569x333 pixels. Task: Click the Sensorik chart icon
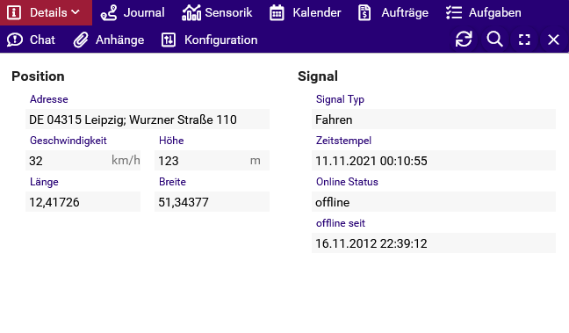(x=191, y=12)
